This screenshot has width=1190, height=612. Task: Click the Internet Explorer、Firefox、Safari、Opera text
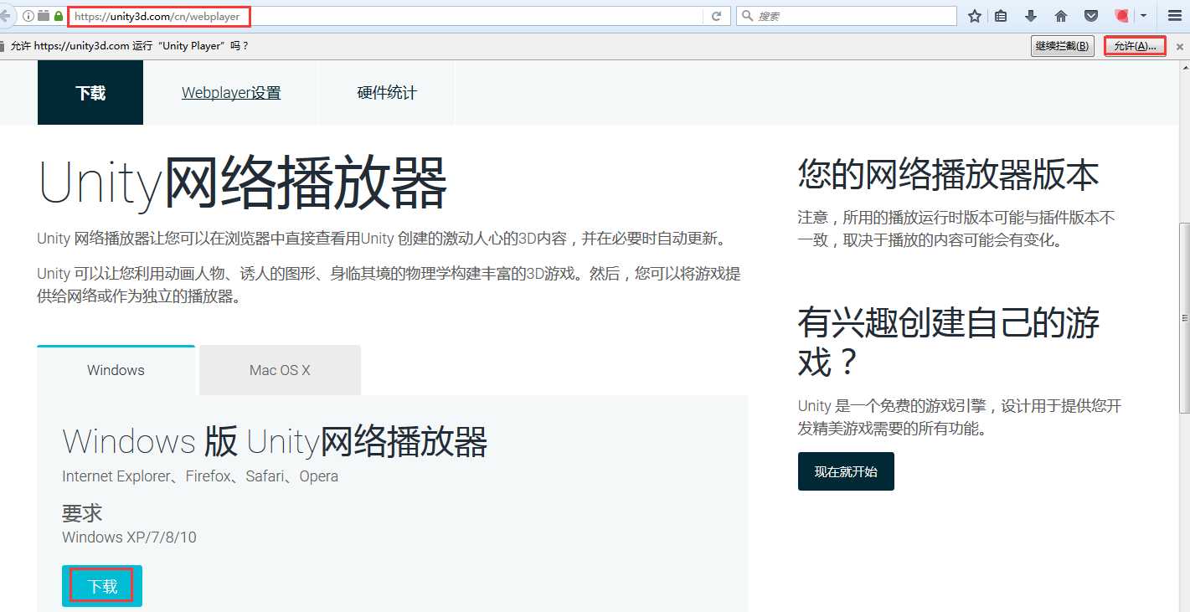(200, 476)
